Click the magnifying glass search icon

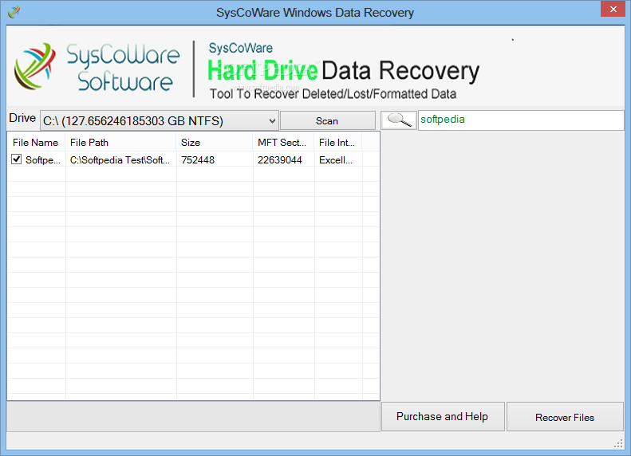[398, 120]
